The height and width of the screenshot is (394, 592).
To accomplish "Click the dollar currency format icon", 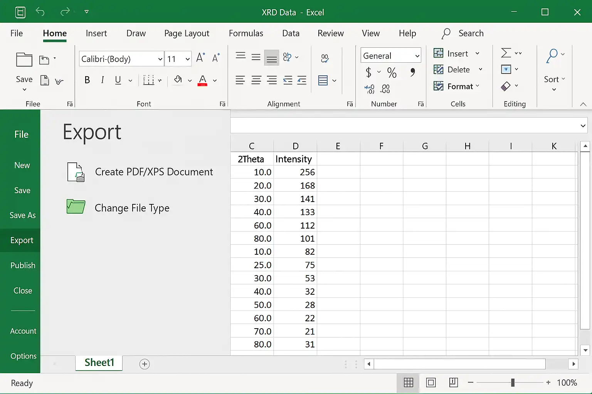I will [x=368, y=72].
